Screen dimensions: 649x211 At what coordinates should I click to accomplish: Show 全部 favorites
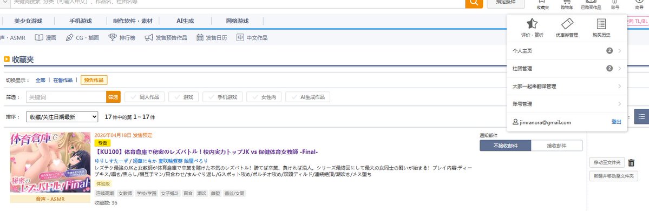[x=40, y=80]
